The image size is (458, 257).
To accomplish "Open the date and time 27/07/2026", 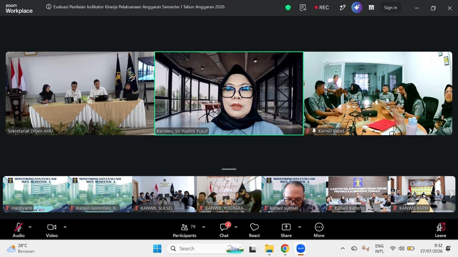I will click(x=431, y=248).
